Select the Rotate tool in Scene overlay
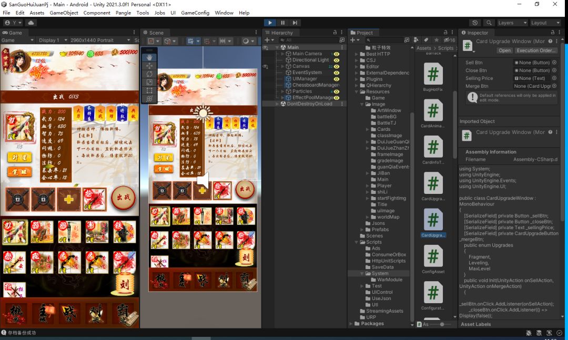Image resolution: width=568 pixels, height=340 pixels. [149, 74]
